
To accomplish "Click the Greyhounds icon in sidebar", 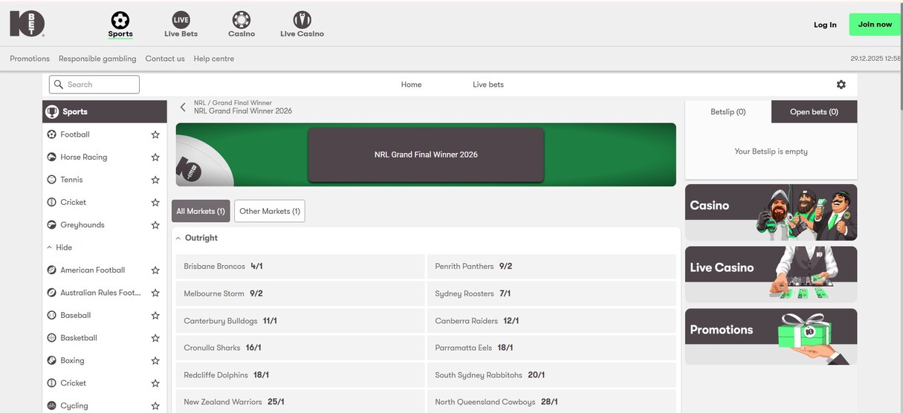I will click(51, 225).
